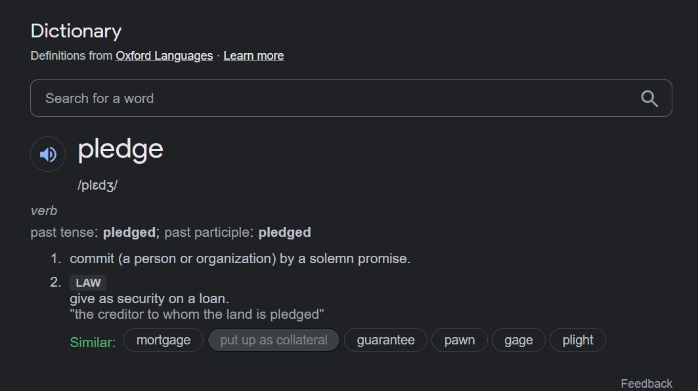Click the bold past tense pledged

(129, 232)
